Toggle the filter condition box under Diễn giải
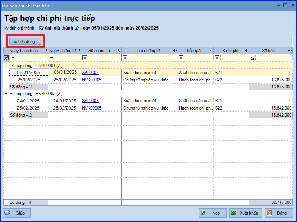The image size is (297, 222). tap(181, 58)
